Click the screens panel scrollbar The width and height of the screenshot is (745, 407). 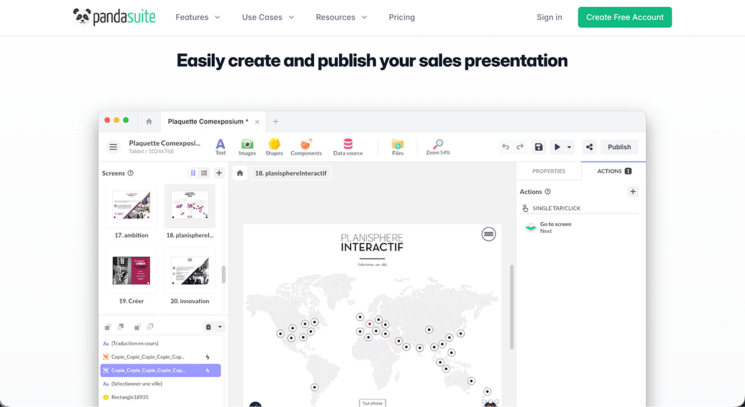(x=223, y=274)
